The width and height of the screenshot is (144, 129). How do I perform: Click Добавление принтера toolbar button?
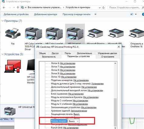pyautogui.click(x=46, y=14)
